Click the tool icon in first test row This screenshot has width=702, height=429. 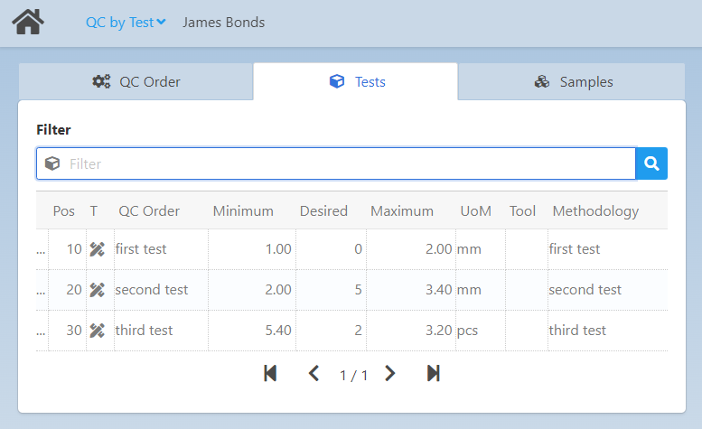click(x=98, y=249)
